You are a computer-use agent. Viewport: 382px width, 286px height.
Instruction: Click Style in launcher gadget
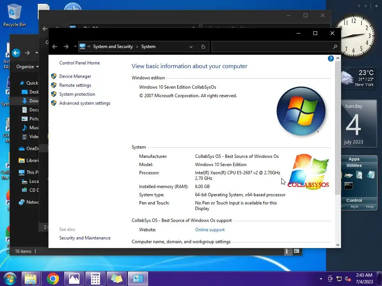[354, 207]
